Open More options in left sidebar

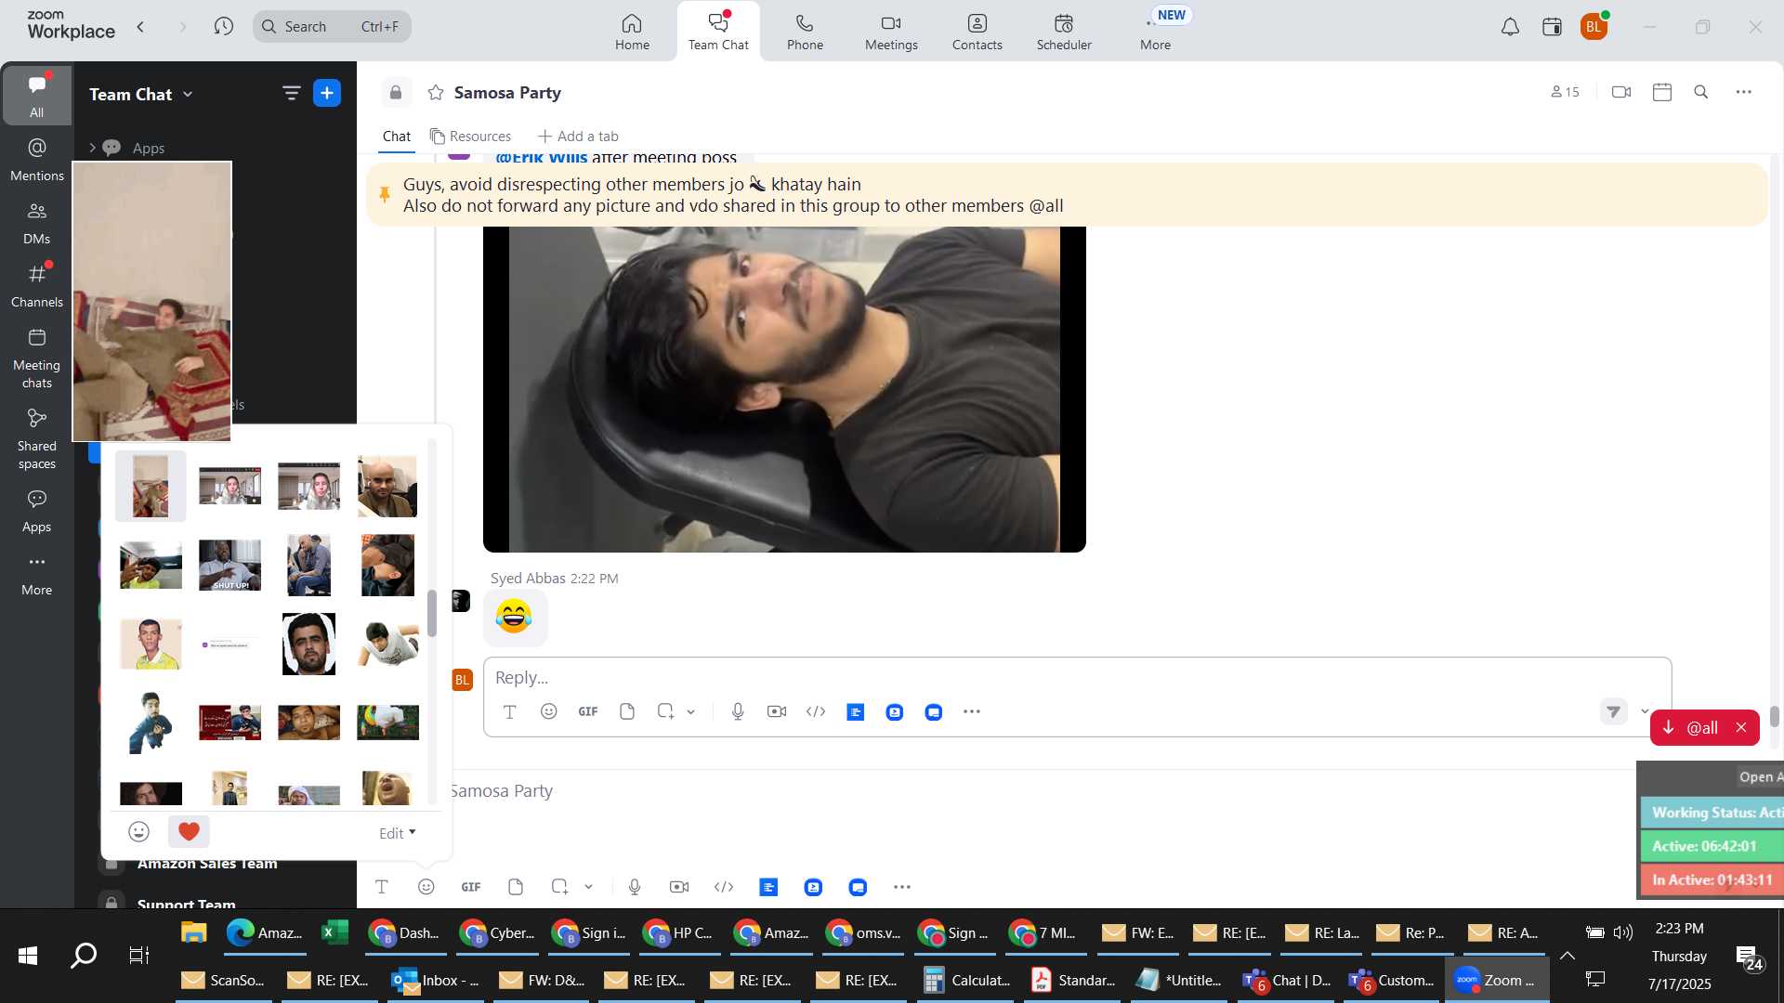coord(36,573)
